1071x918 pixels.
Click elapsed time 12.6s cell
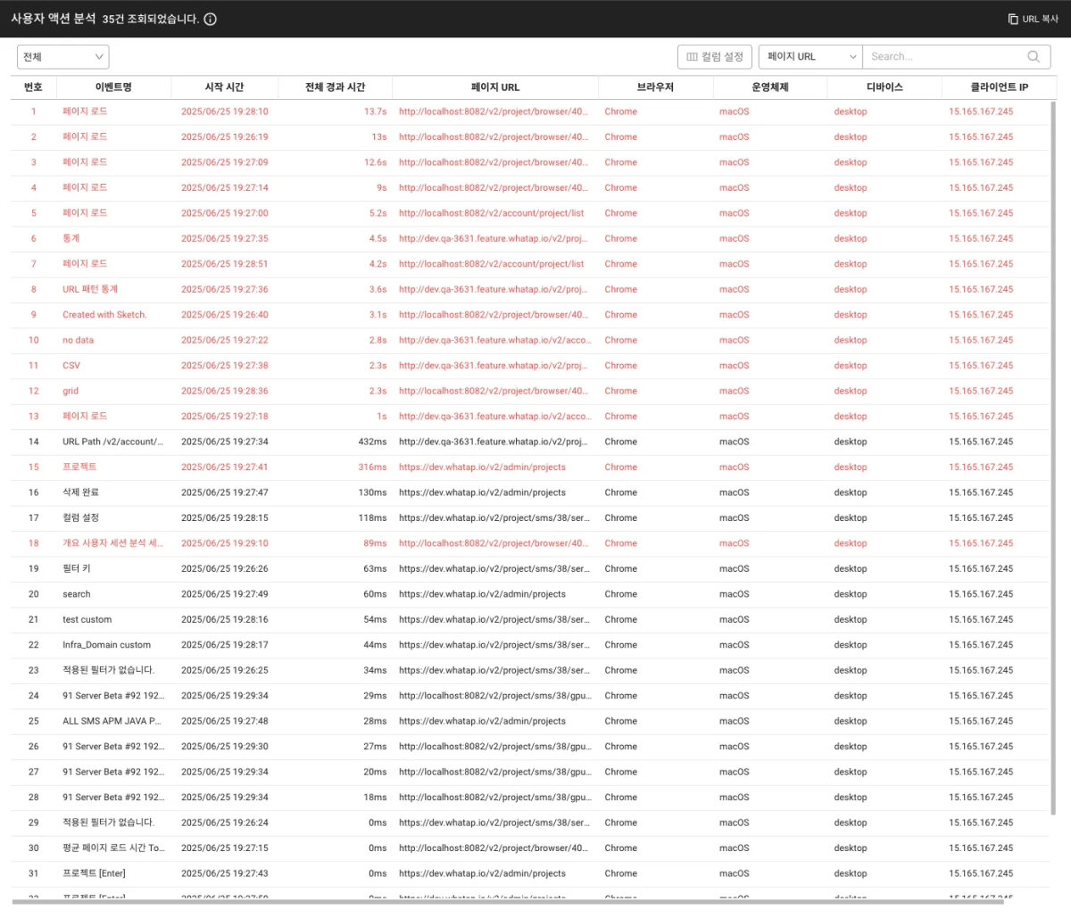(375, 162)
